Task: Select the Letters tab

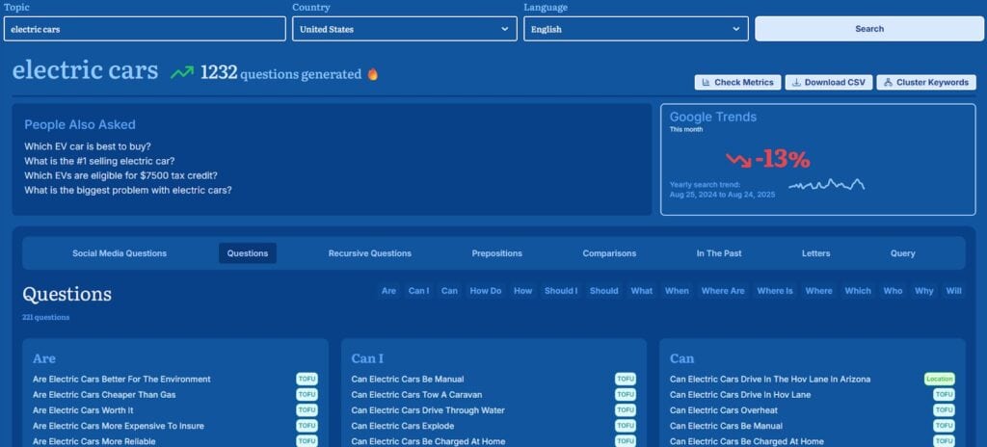Action: [x=815, y=253]
